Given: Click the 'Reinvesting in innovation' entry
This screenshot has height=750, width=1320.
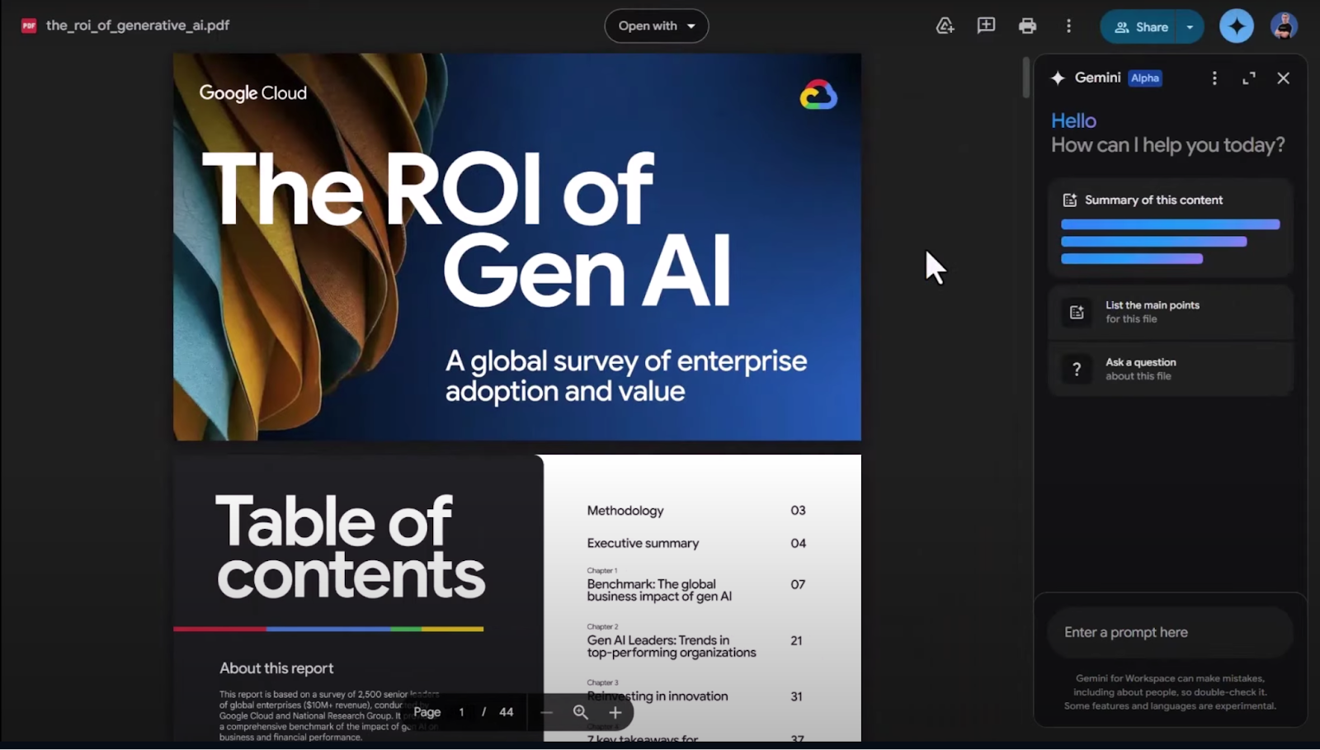Looking at the screenshot, I should point(658,696).
